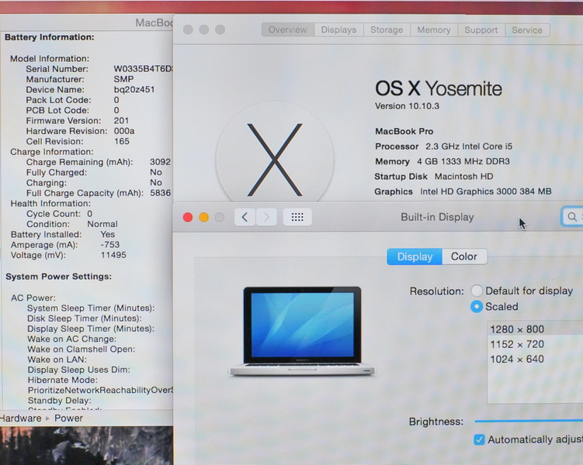The width and height of the screenshot is (583, 465).
Task: Click the Standby Delay row
Action: point(60,401)
